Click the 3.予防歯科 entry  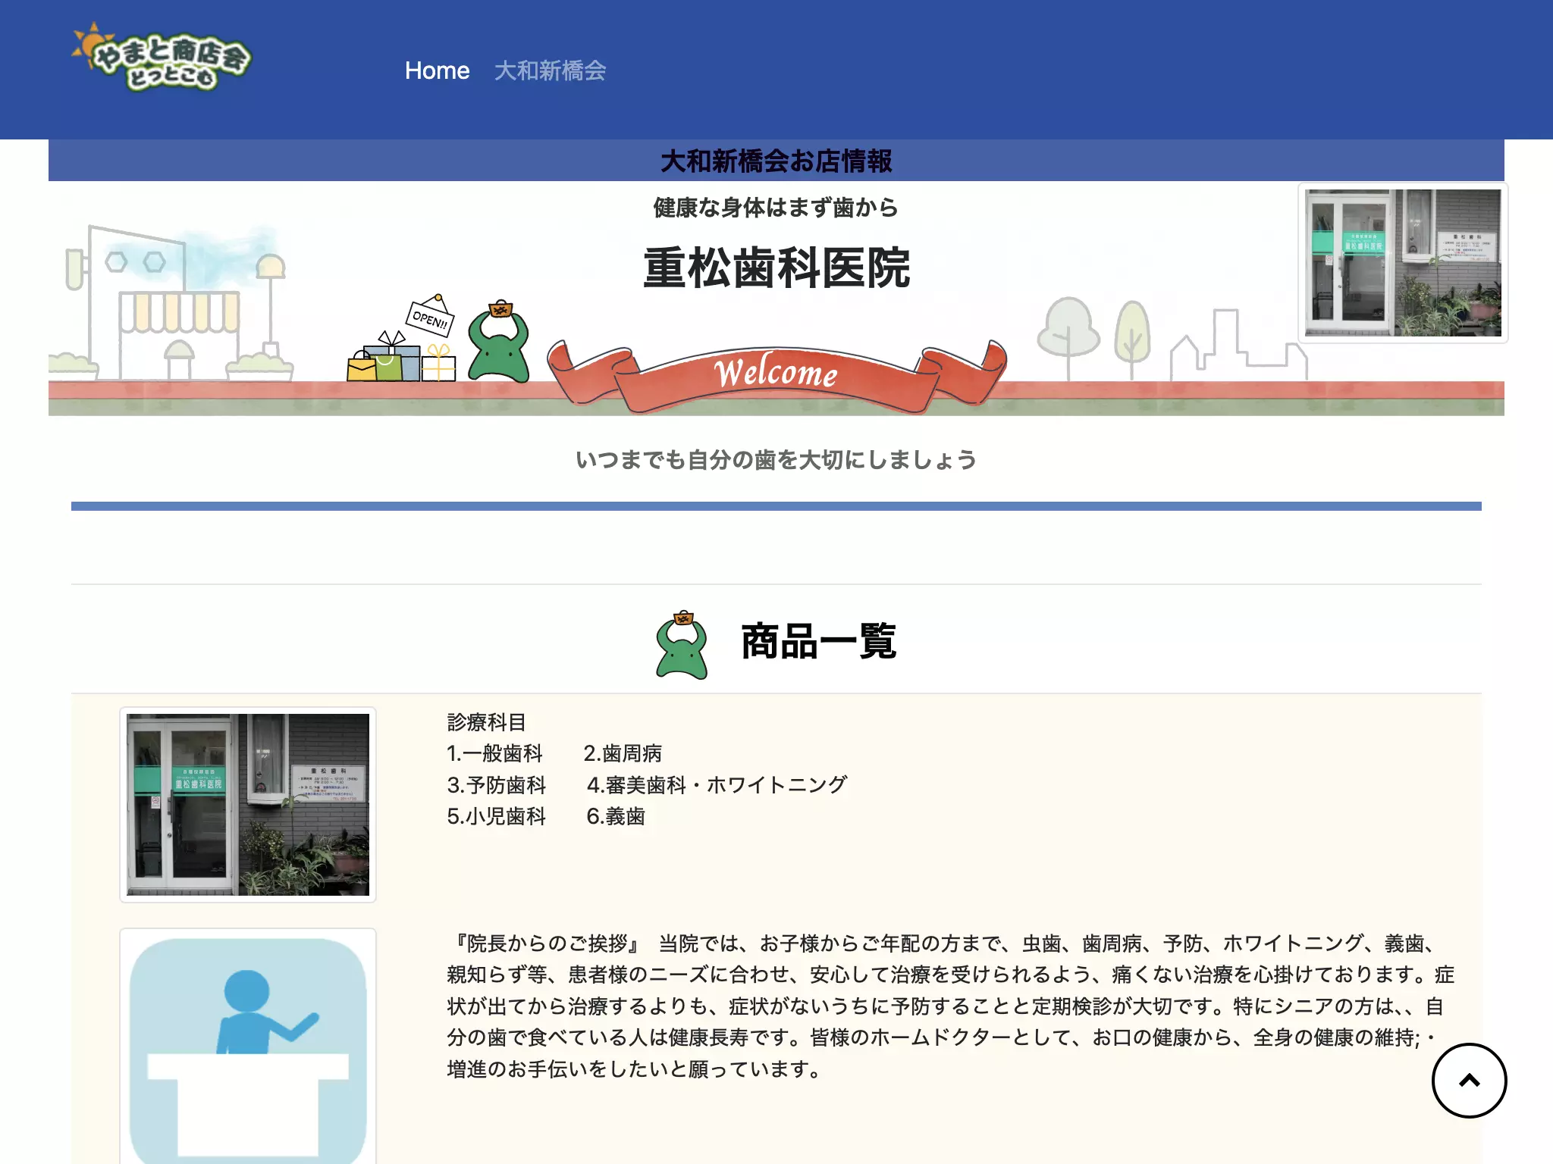point(497,785)
